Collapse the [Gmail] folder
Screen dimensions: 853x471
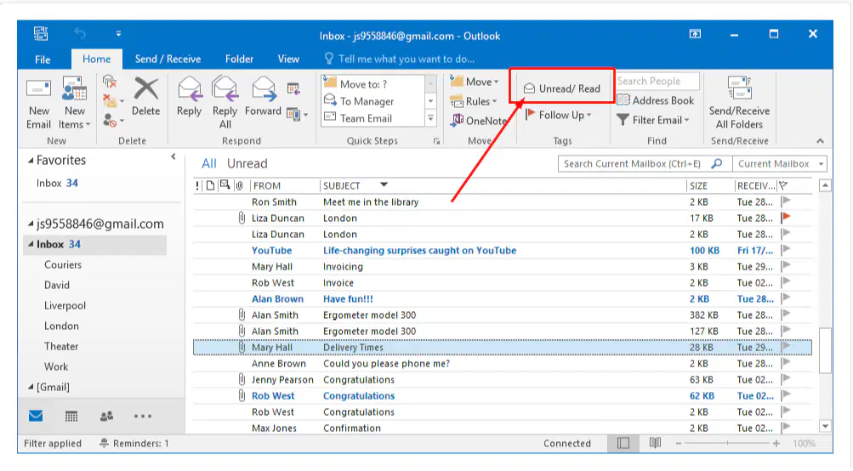[31, 387]
